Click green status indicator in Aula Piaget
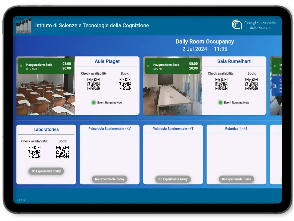The height and width of the screenshot is (221, 294). coord(94,103)
